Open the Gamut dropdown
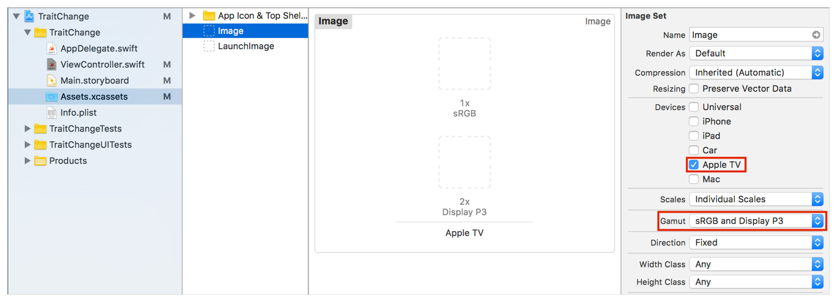 point(756,221)
